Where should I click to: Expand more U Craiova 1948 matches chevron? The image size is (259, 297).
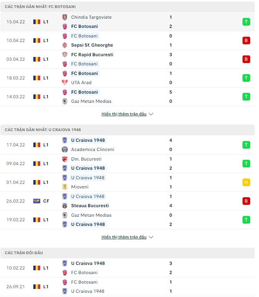click(151, 237)
